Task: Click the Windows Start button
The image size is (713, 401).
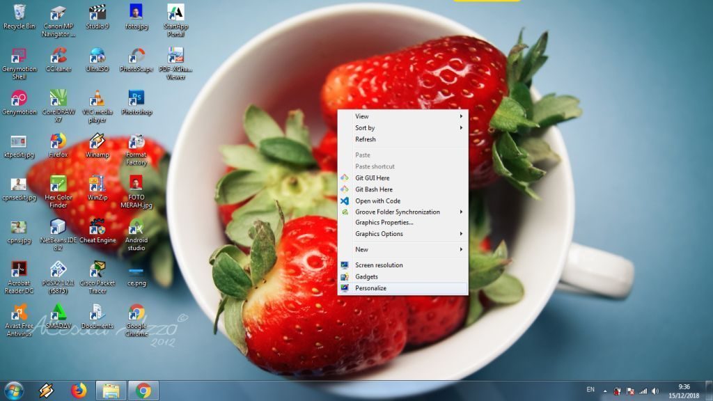Action: pos(14,391)
